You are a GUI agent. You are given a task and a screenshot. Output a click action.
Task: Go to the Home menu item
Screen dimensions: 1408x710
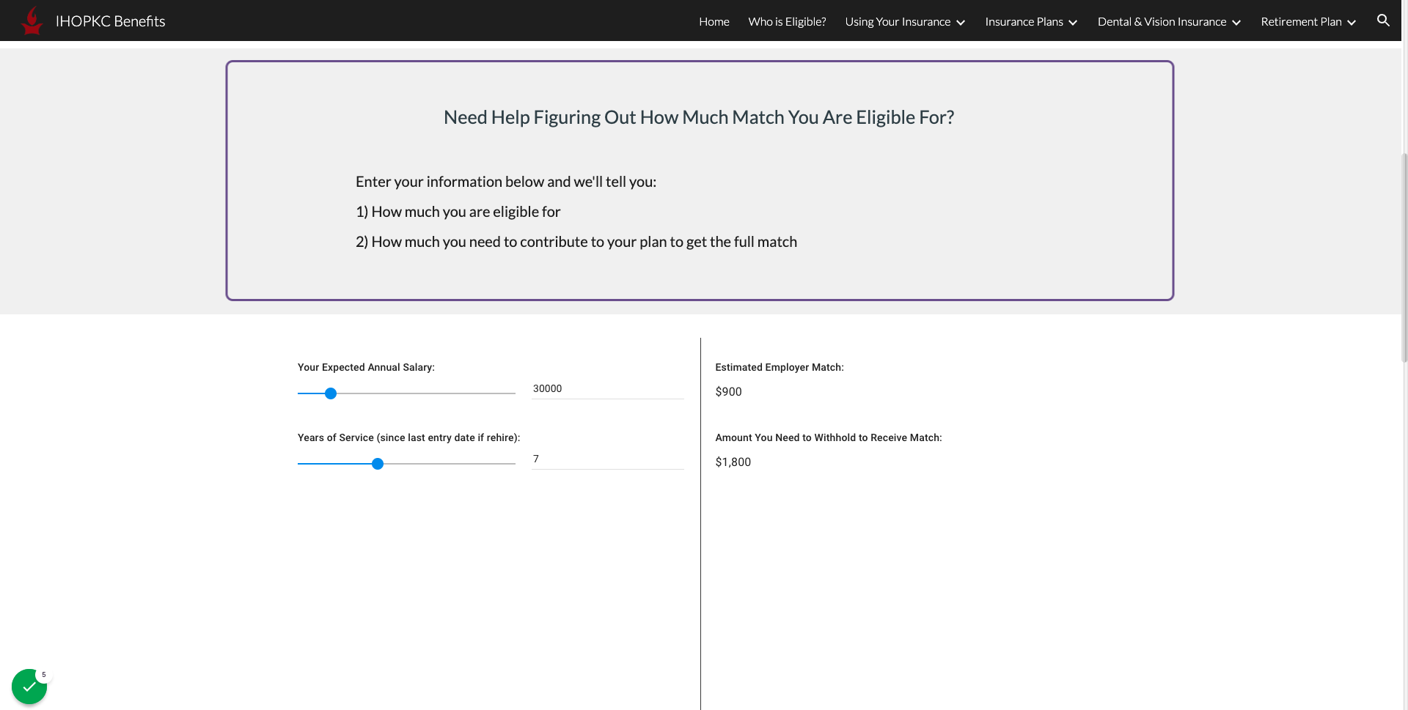click(x=714, y=22)
